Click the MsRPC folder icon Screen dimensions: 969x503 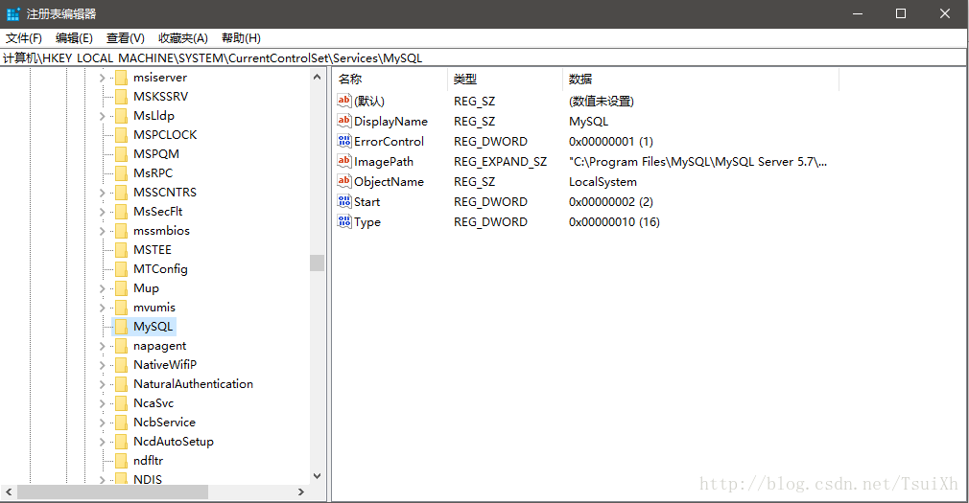coord(121,173)
